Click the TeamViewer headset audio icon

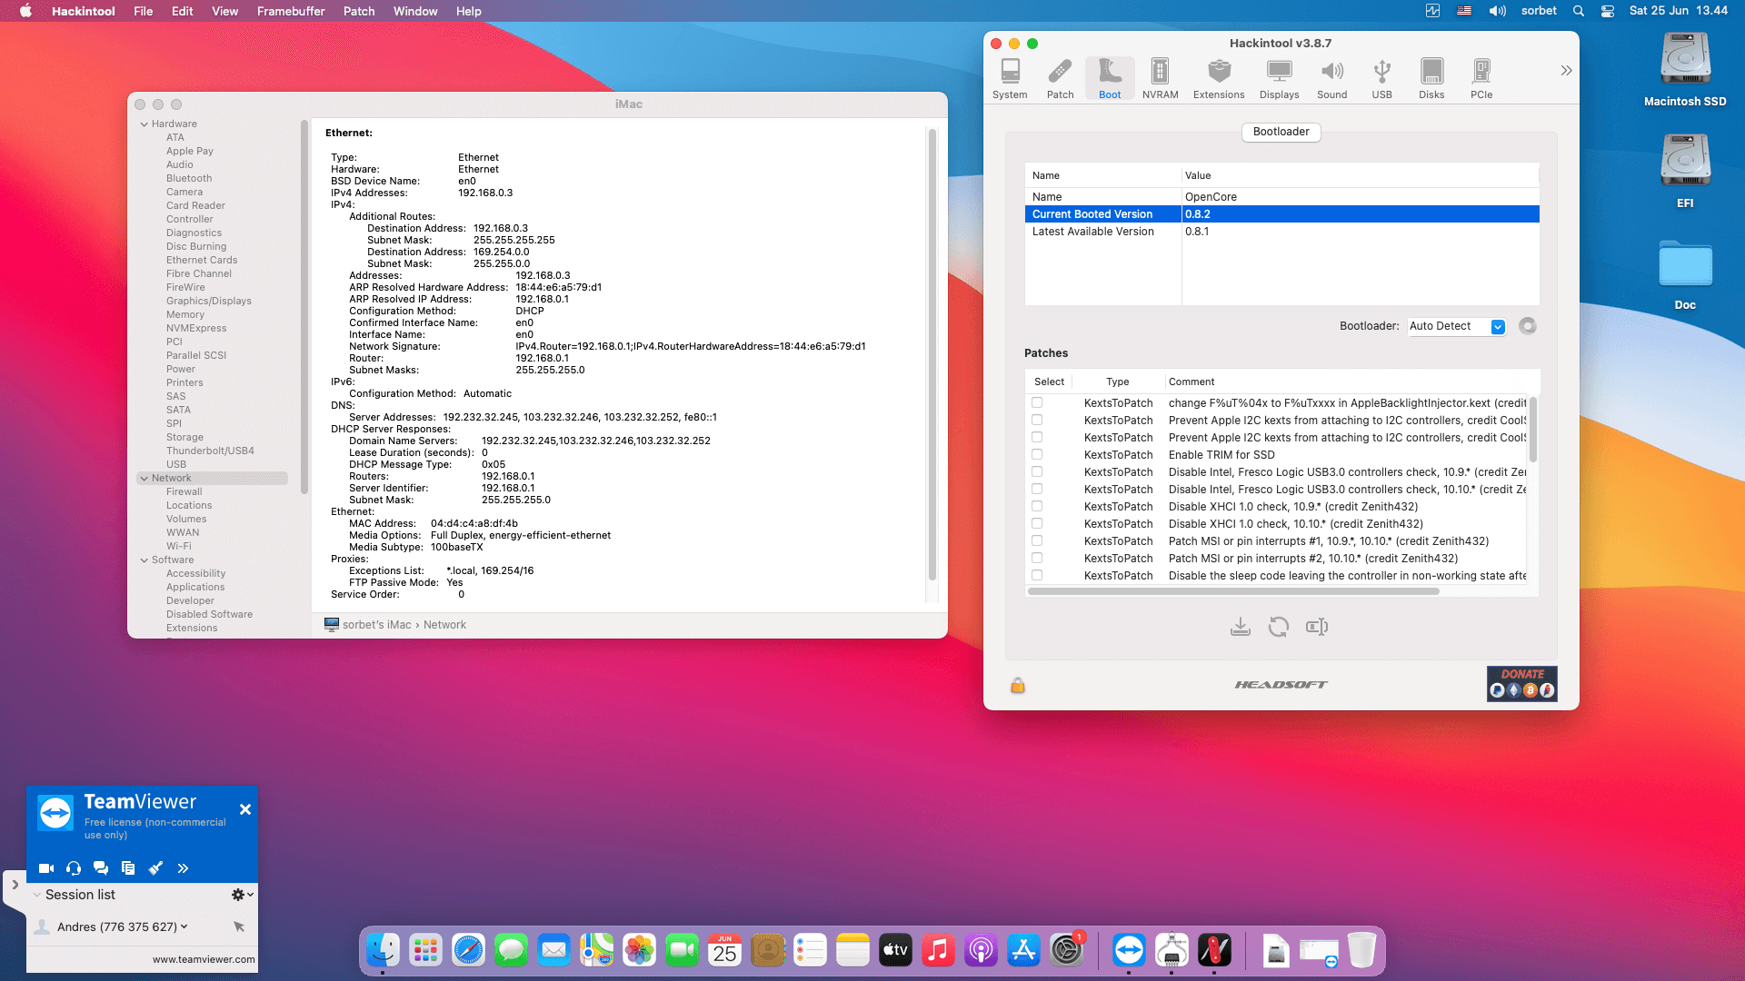click(x=74, y=868)
